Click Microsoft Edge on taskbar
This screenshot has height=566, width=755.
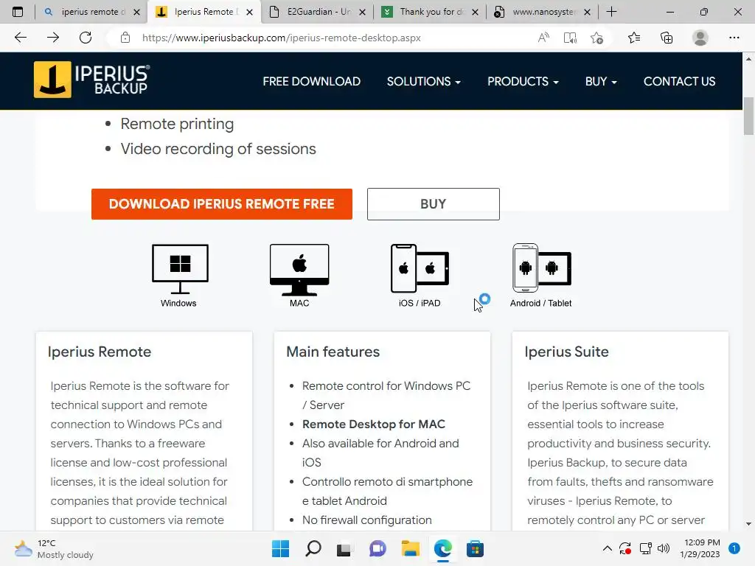(x=442, y=548)
